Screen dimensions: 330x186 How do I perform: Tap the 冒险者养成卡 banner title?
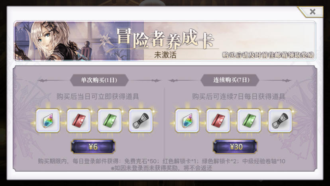(x=165, y=39)
